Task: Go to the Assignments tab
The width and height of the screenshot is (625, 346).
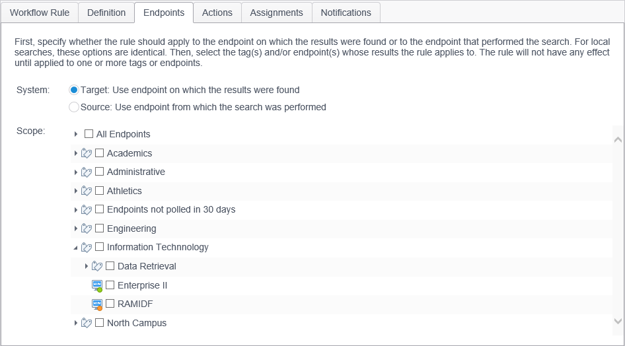Action: pyautogui.click(x=277, y=13)
